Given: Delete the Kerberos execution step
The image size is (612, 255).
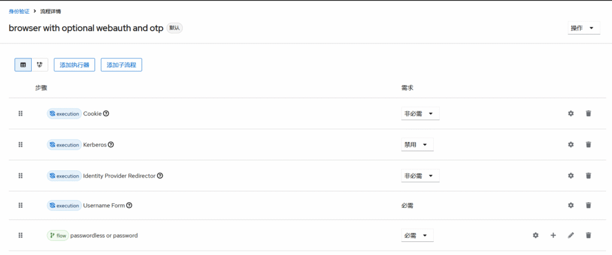Looking at the screenshot, I should (x=588, y=144).
